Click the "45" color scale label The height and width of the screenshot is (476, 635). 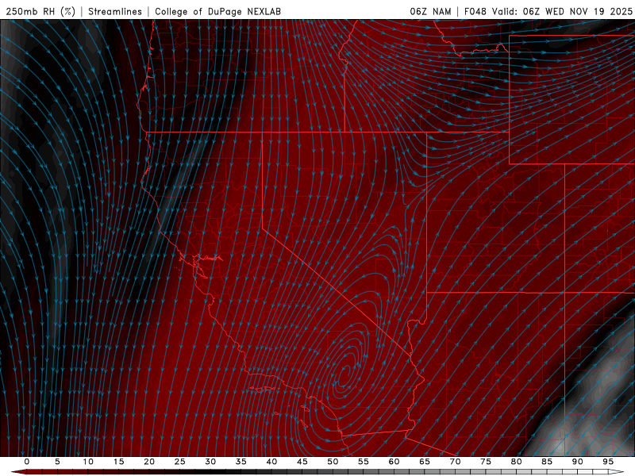coord(302,462)
